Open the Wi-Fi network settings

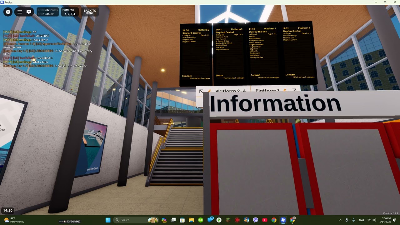point(369,220)
